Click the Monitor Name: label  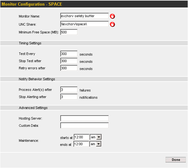point(29,16)
